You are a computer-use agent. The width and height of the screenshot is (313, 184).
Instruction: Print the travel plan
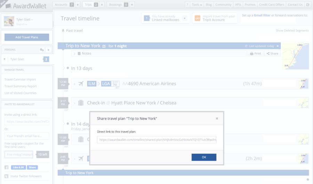(x=256, y=54)
